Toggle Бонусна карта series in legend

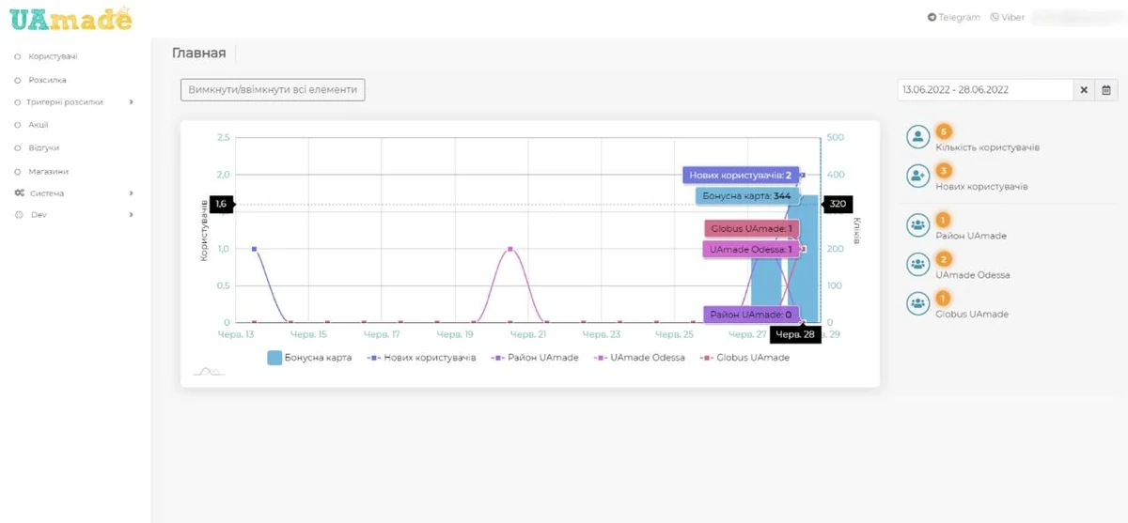tap(310, 358)
